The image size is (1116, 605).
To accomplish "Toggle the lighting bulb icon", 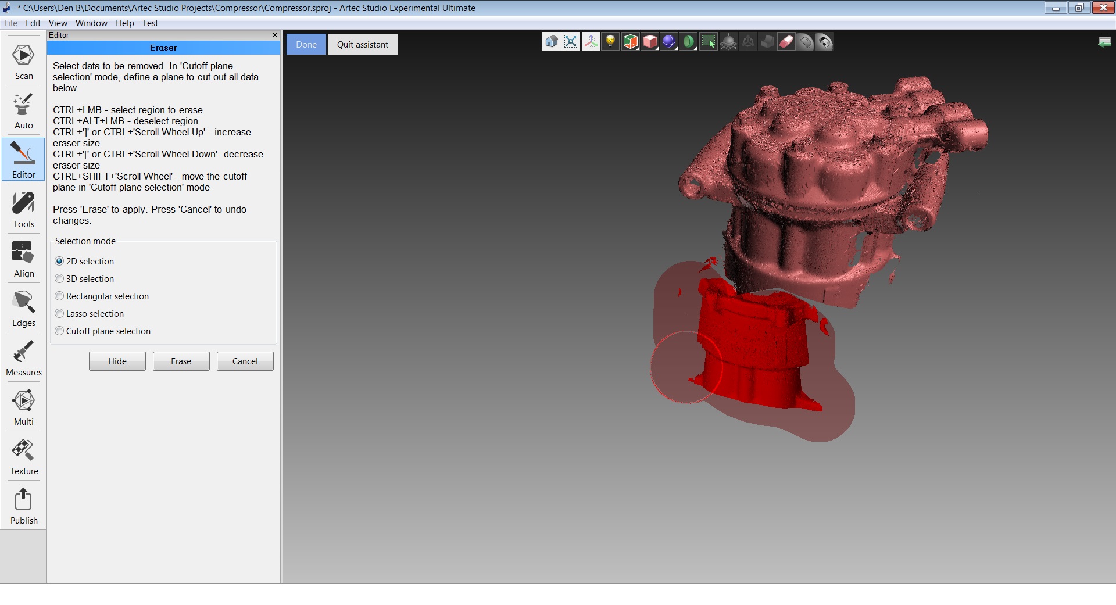I will click(610, 42).
